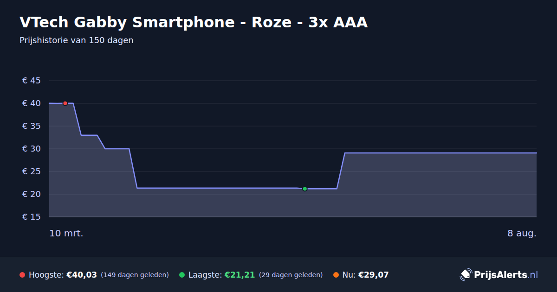This screenshot has height=292, width=557.
Task: Click the € 15 axis label
Action: click(32, 217)
